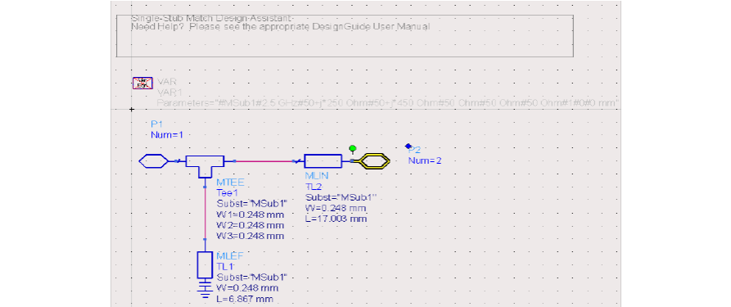
Task: Select the MLIN TL2 line component
Action: (323, 161)
